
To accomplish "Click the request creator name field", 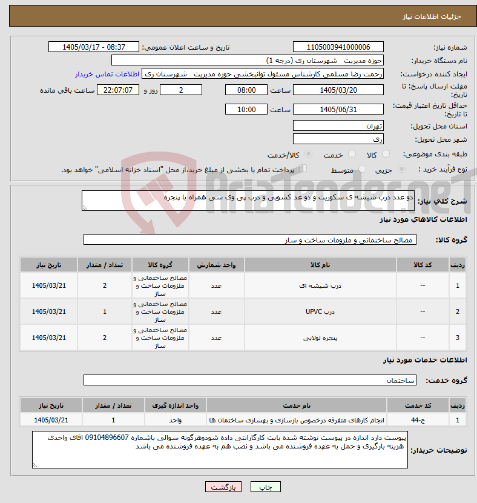I will pyautogui.click(x=263, y=74).
